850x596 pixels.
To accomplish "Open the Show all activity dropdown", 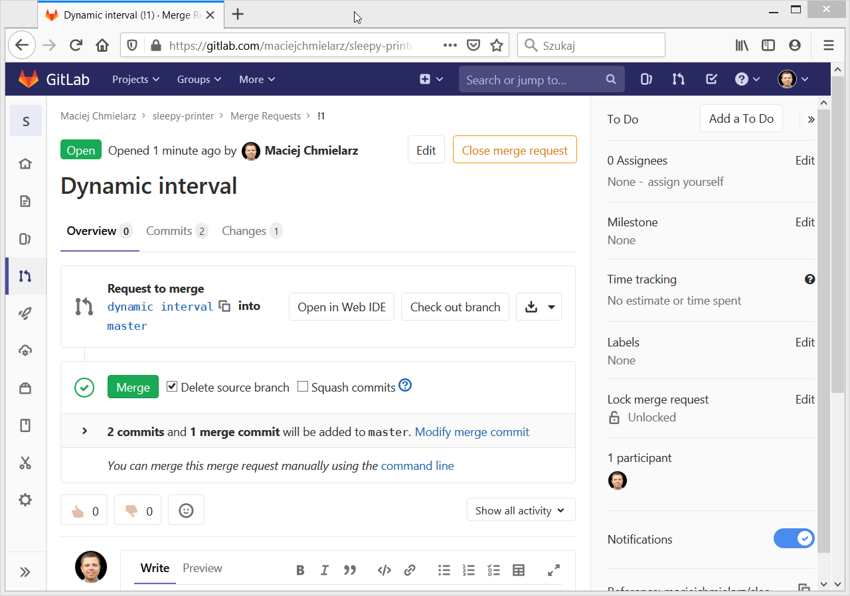I will coord(521,510).
